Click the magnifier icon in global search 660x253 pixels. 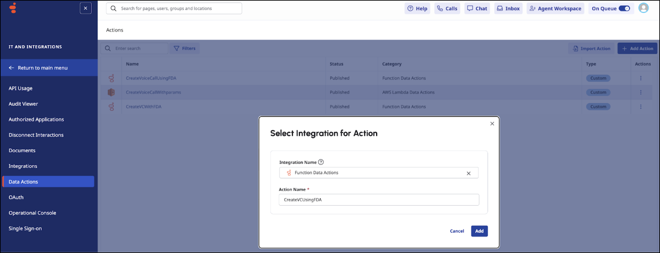114,8
